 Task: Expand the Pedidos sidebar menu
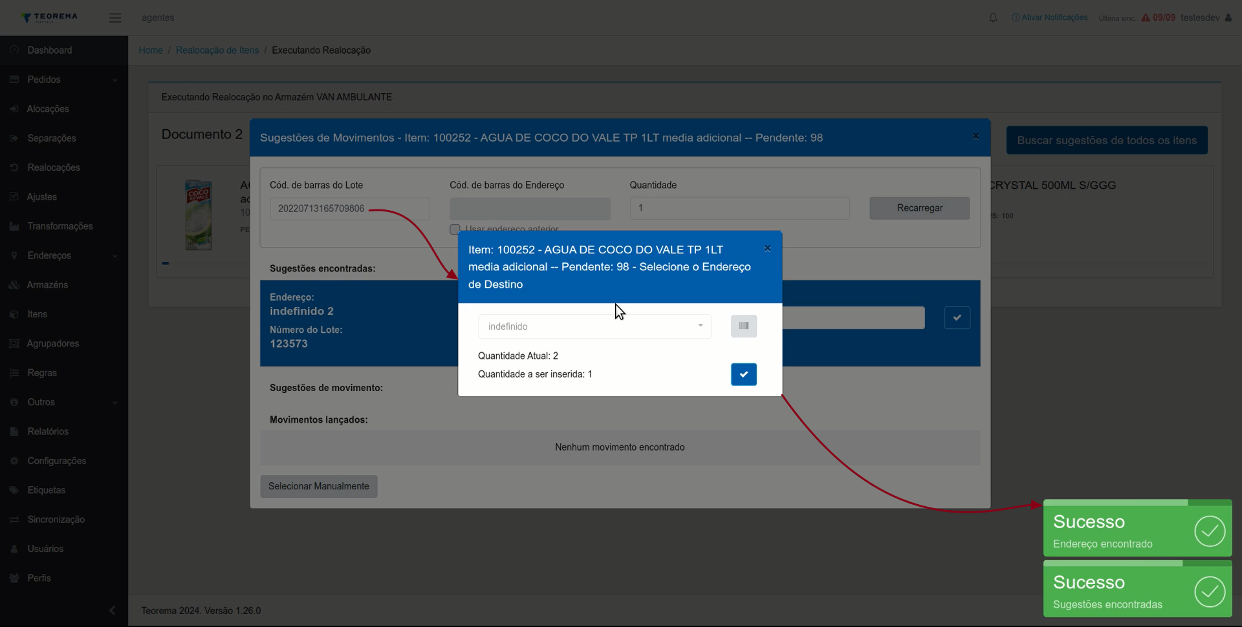(x=64, y=80)
